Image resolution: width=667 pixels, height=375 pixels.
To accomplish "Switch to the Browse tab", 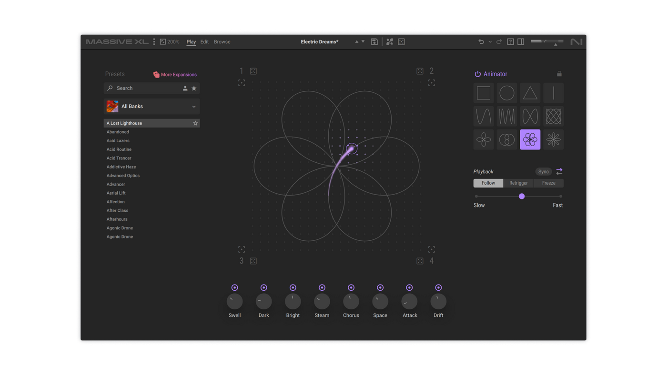I will pos(222,42).
